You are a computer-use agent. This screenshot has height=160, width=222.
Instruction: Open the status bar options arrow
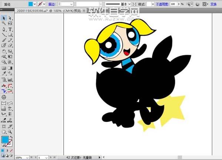tap(100, 157)
